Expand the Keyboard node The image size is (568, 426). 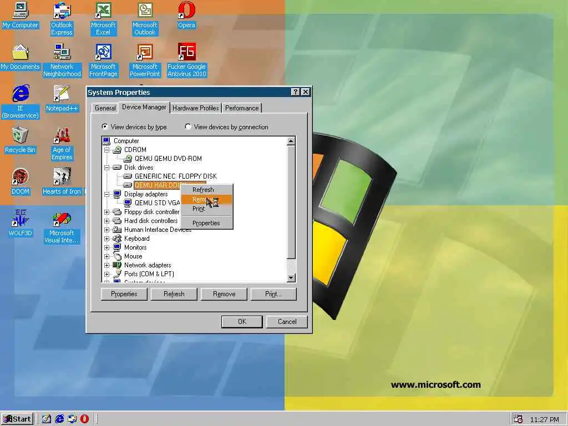[x=107, y=239]
